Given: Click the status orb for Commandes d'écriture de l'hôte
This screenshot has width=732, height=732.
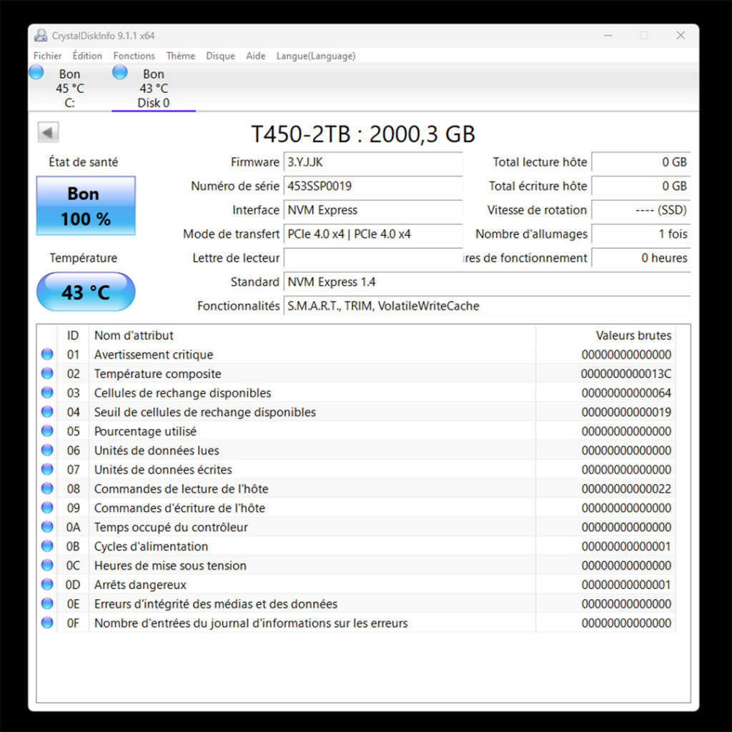Looking at the screenshot, I should click(47, 508).
